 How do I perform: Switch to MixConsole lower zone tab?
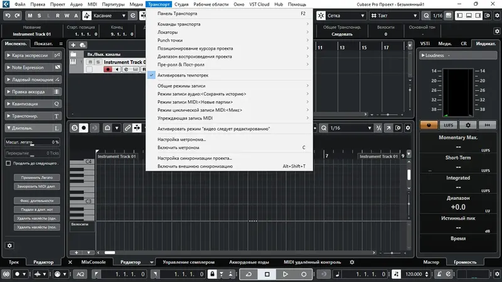click(x=93, y=262)
